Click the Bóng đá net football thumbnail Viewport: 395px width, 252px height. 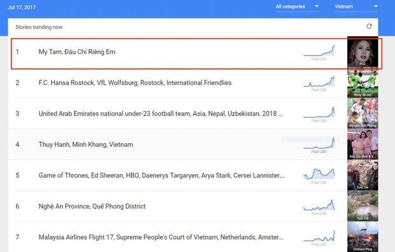click(x=363, y=83)
